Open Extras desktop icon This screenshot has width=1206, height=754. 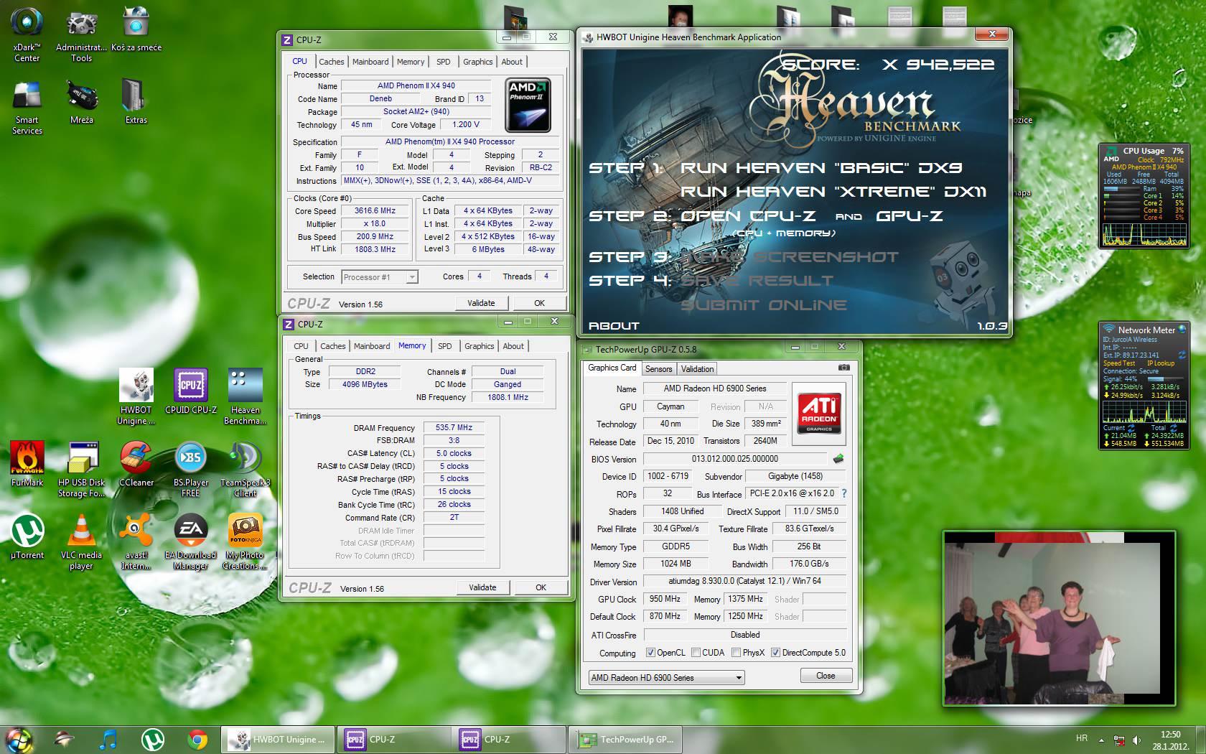(x=136, y=102)
